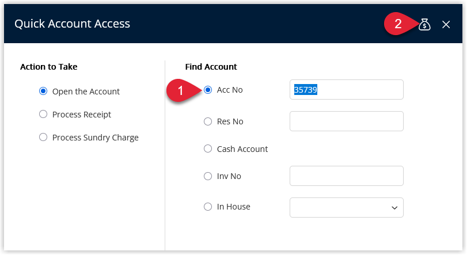
Task: Click the Action to Take heading
Action: pos(49,67)
